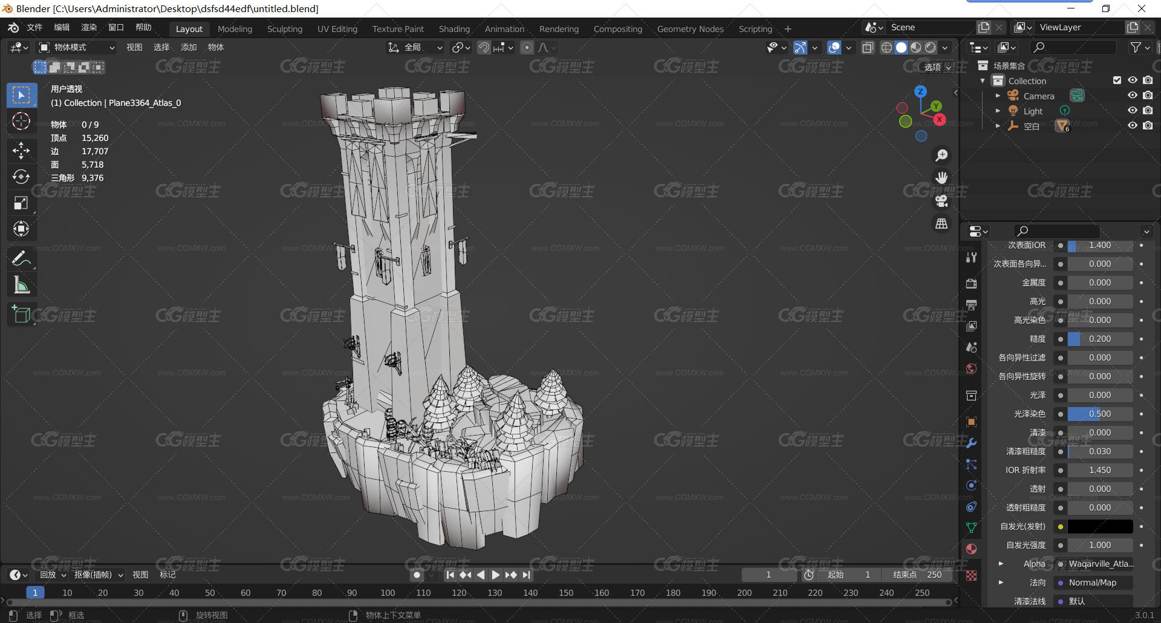Open the 添加 add menu in viewport
The height and width of the screenshot is (623, 1161).
tap(189, 47)
